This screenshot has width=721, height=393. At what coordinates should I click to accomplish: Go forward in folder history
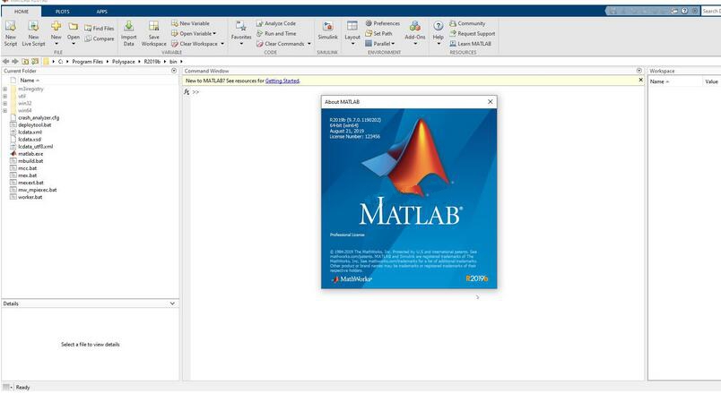point(15,61)
